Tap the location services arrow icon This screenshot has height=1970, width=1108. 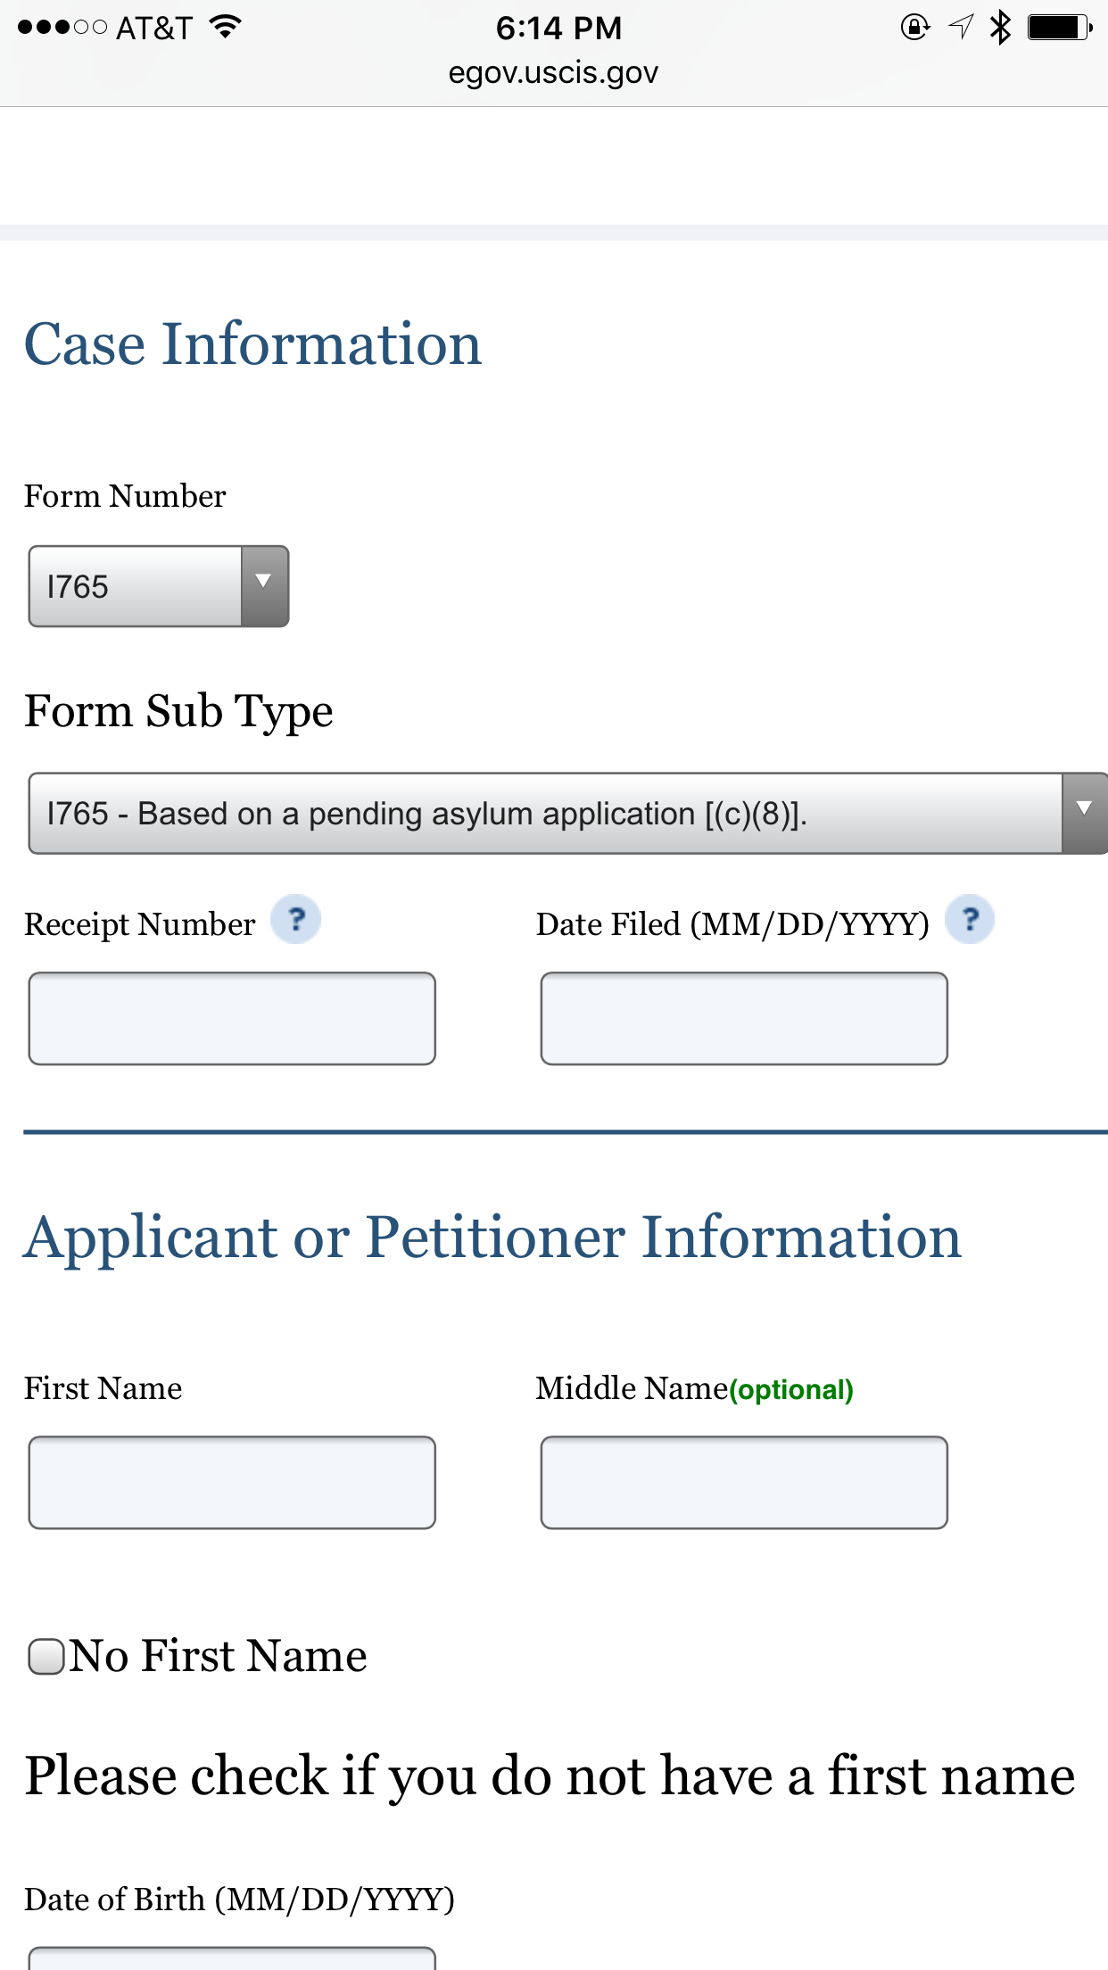point(960,28)
